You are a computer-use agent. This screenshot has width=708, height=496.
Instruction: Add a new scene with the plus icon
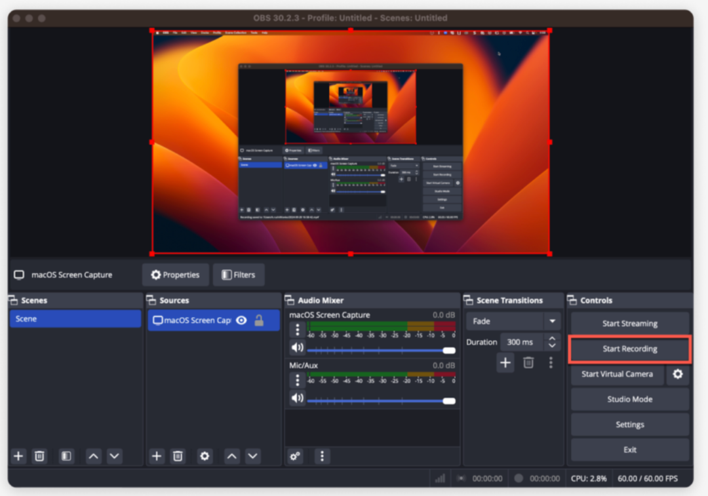[18, 456]
